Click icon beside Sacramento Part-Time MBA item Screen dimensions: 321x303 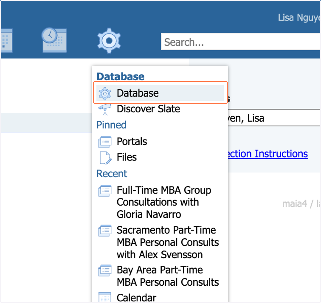coord(105,230)
